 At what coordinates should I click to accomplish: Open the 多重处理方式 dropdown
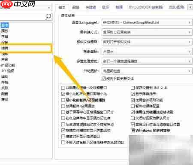coord(147,61)
